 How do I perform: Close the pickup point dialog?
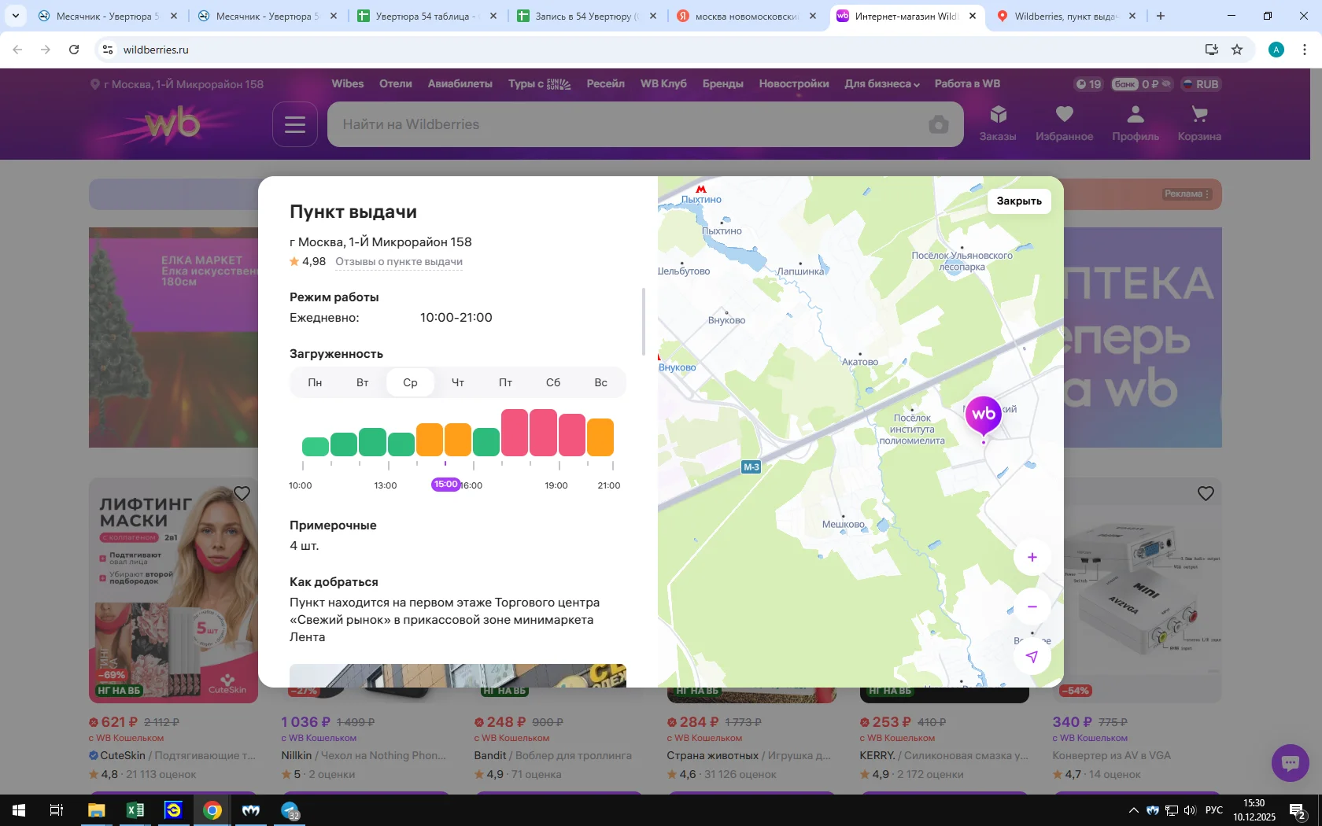pyautogui.click(x=1019, y=201)
